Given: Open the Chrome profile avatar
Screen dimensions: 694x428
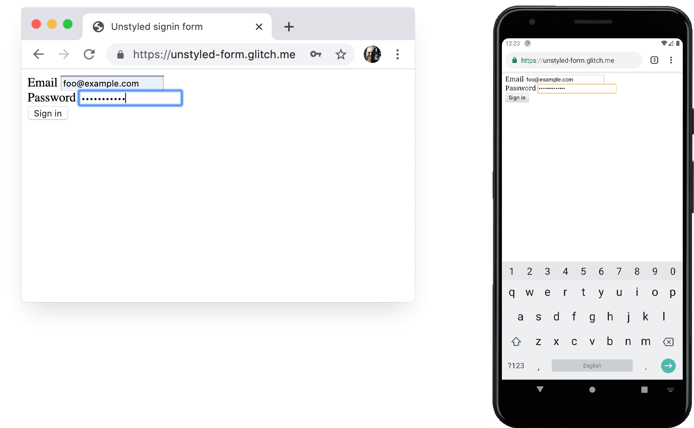Looking at the screenshot, I should pos(372,54).
